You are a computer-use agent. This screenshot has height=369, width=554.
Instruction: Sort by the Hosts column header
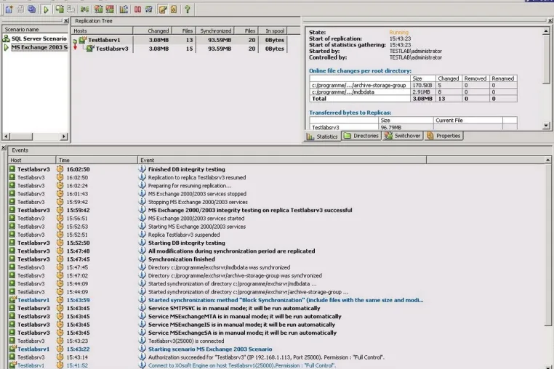coord(102,31)
